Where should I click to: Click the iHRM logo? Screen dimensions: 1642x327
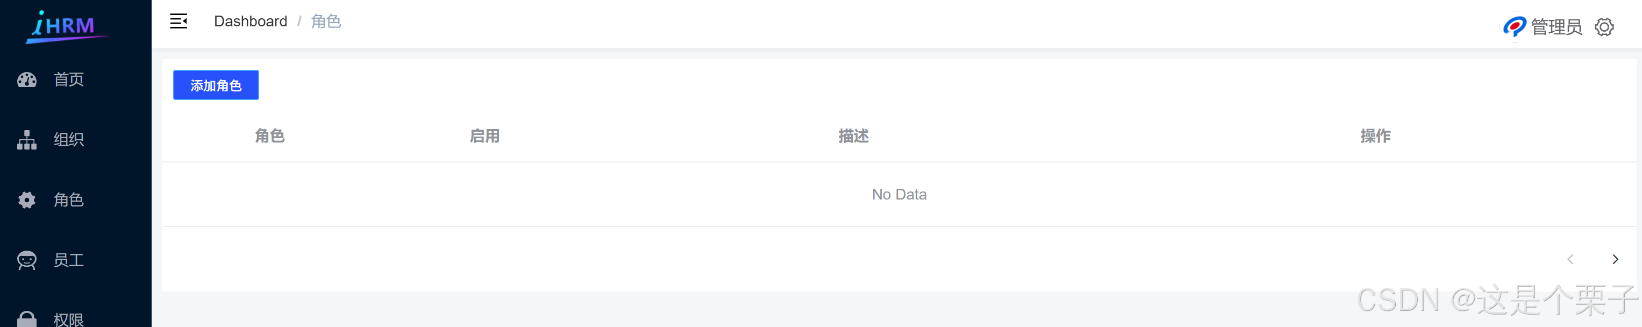(66, 27)
